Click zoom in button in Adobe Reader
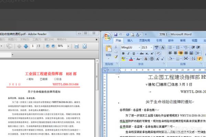Image resolution: width=206 pixels, height=137 pixels. pyautogui.click(x=53, y=46)
